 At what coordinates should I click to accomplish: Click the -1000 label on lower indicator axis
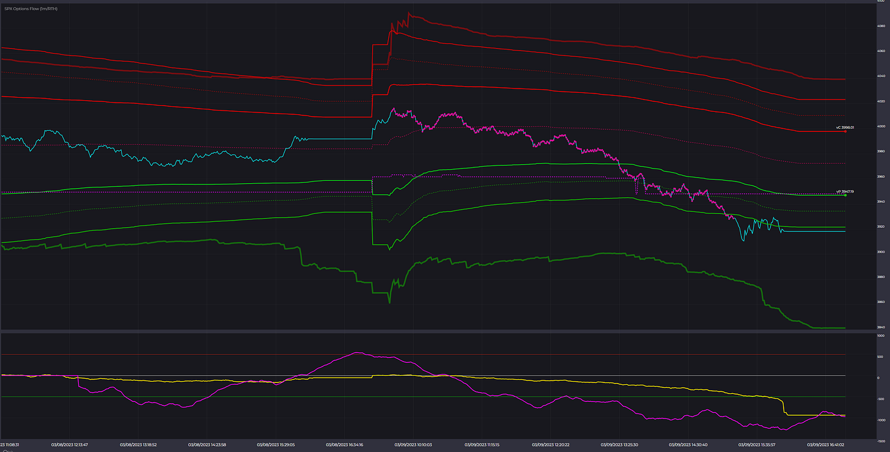tap(880, 421)
